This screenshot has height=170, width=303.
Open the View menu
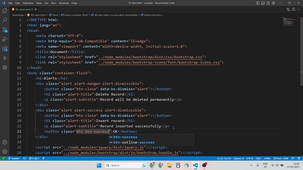click(x=39, y=3)
